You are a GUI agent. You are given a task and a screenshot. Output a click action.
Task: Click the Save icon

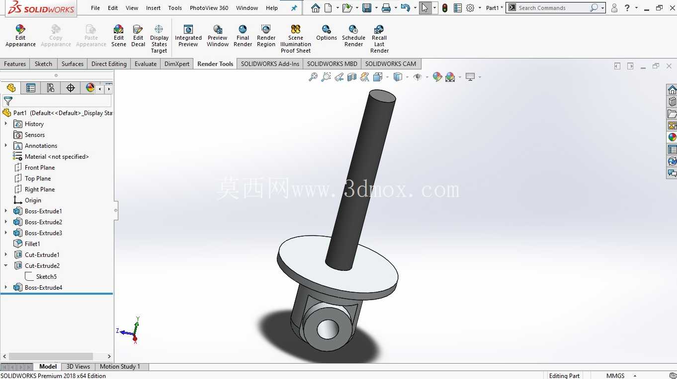[367, 8]
